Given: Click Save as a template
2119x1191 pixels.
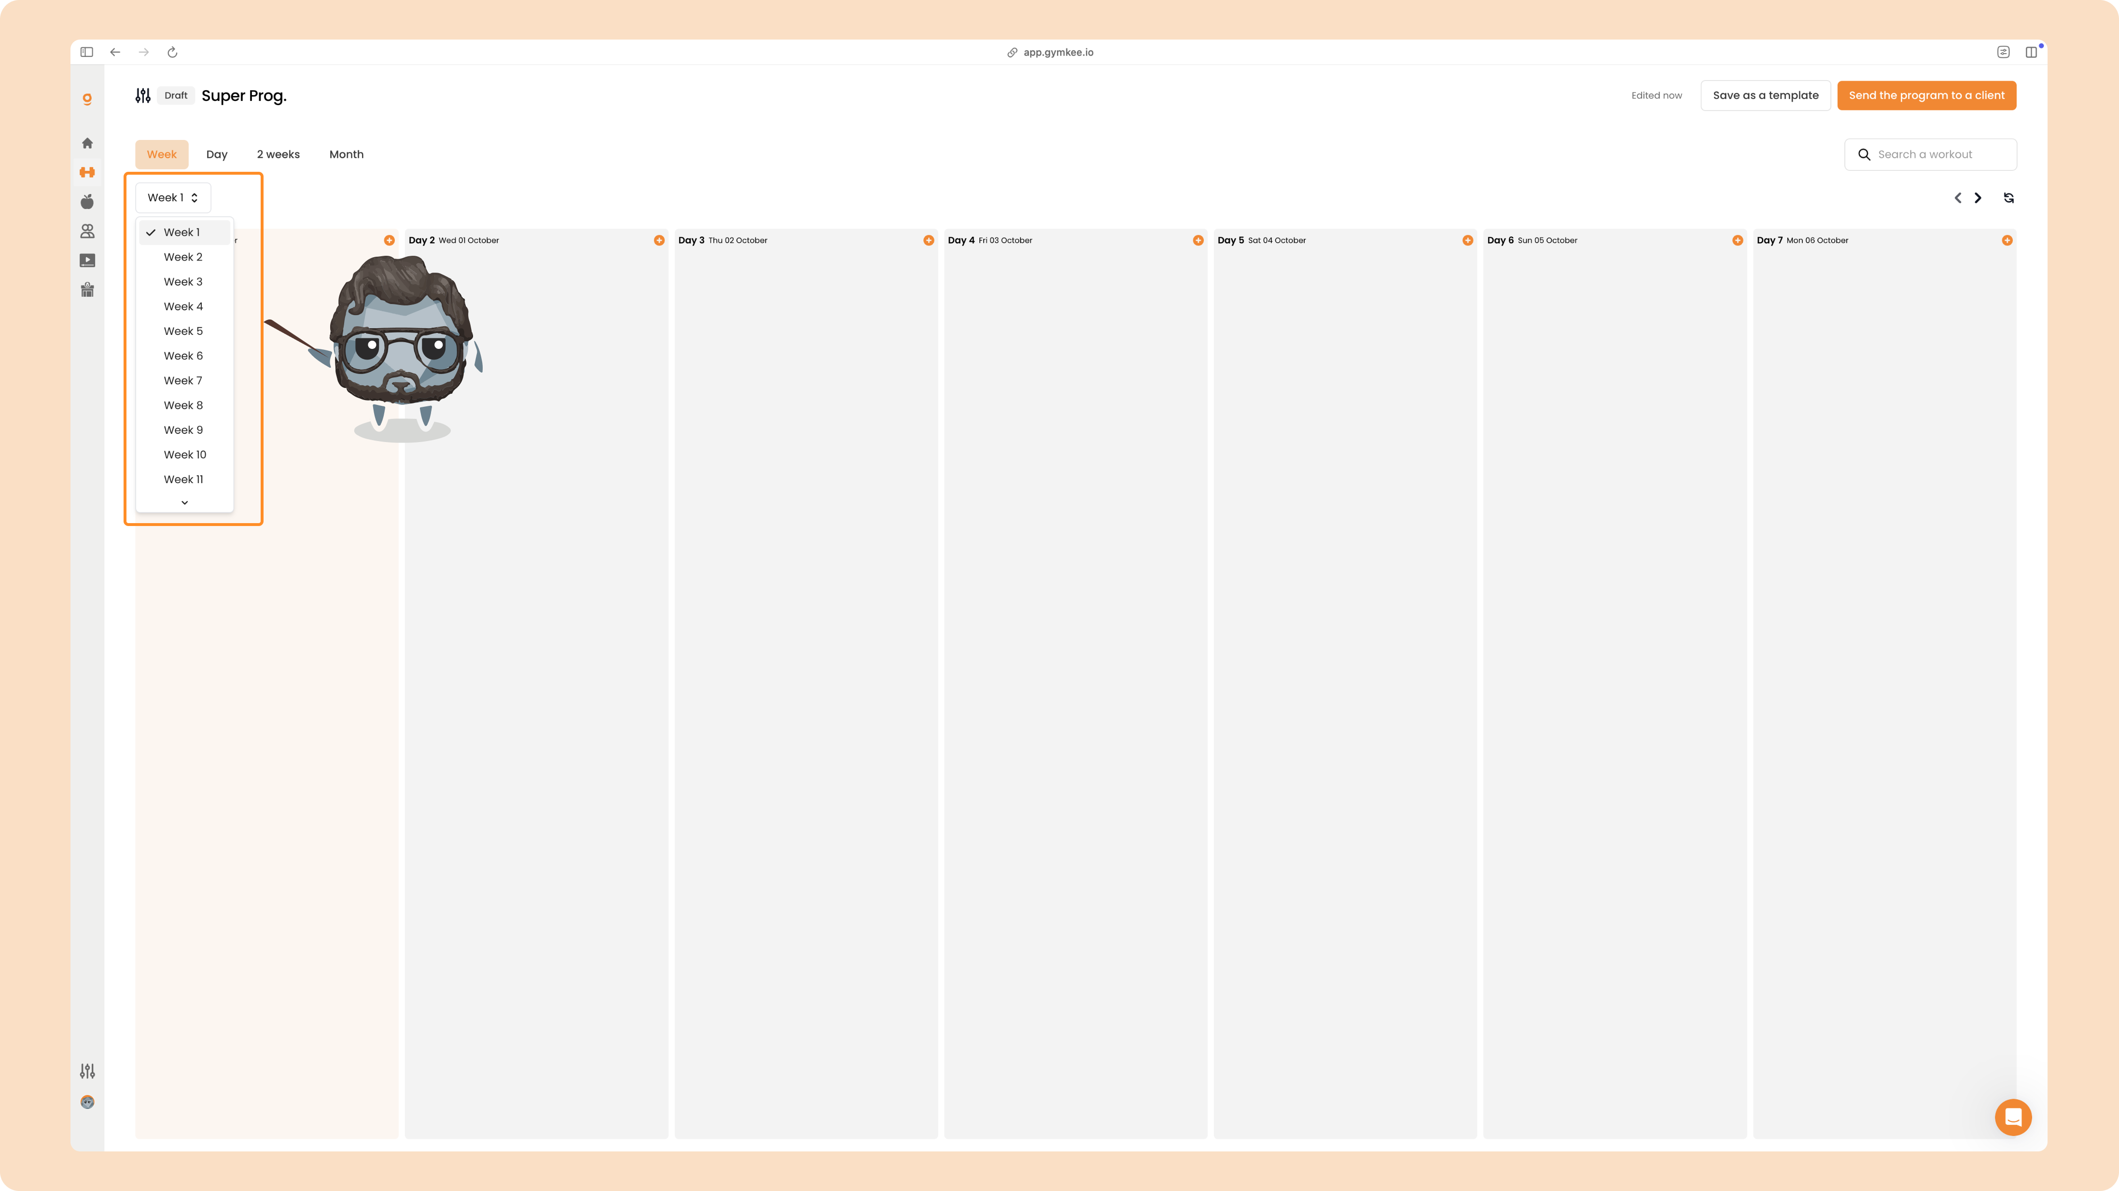Looking at the screenshot, I should 1765,96.
